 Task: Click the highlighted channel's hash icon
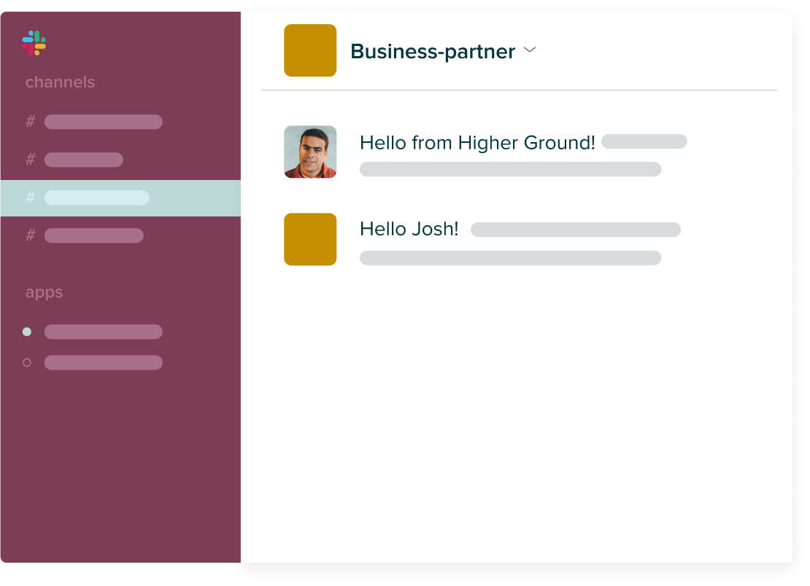click(31, 197)
